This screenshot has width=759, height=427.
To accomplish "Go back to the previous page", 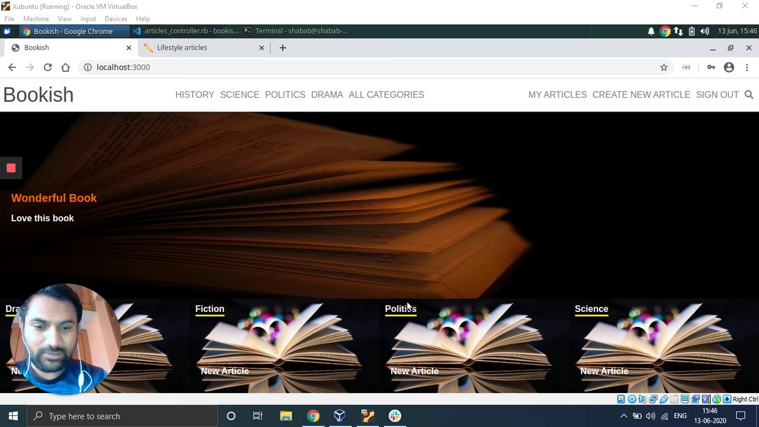I will [x=12, y=67].
